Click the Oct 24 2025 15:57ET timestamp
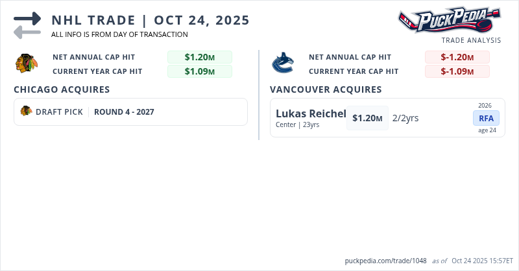This screenshot has width=519, height=271. (482, 260)
